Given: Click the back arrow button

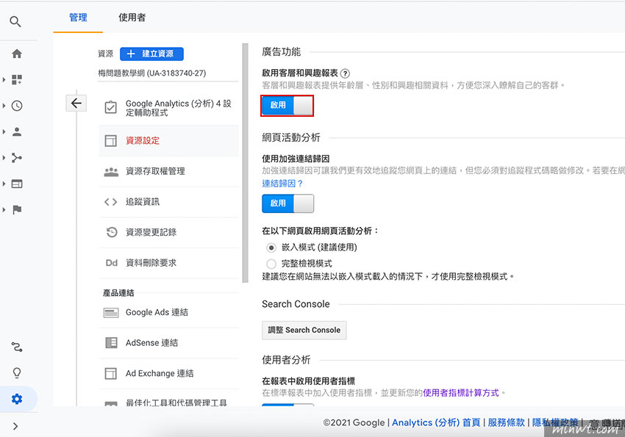Looking at the screenshot, I should click(76, 103).
